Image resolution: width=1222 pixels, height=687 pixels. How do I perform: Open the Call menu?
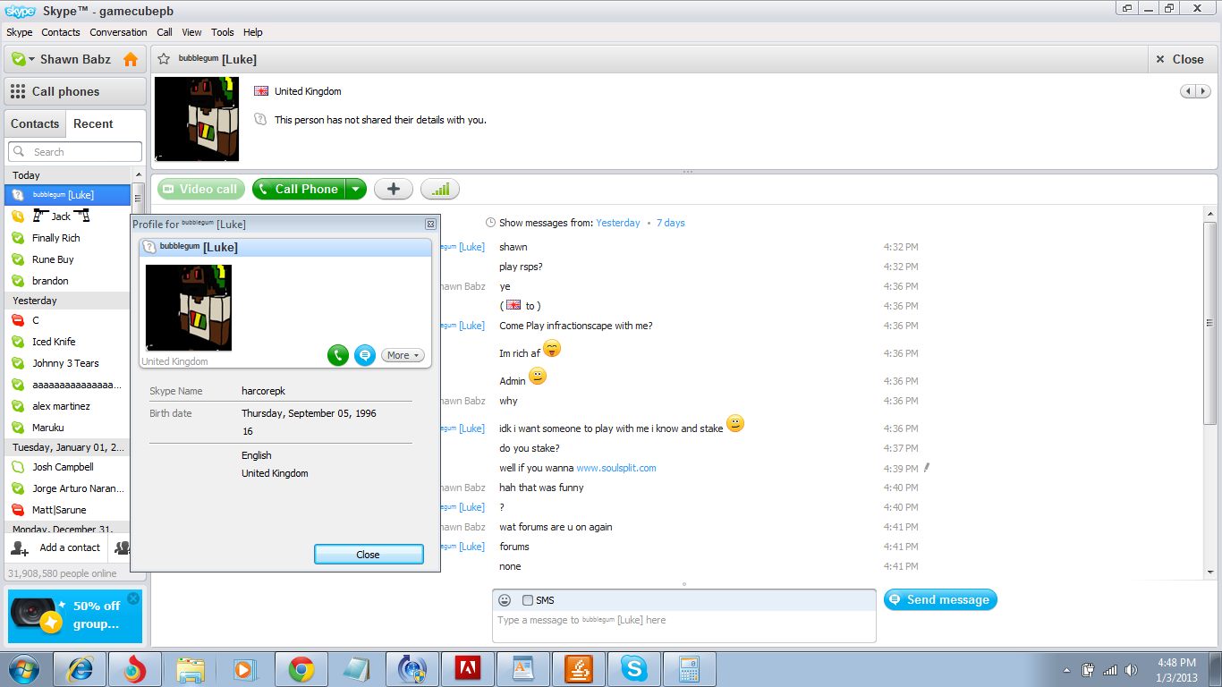pos(165,32)
